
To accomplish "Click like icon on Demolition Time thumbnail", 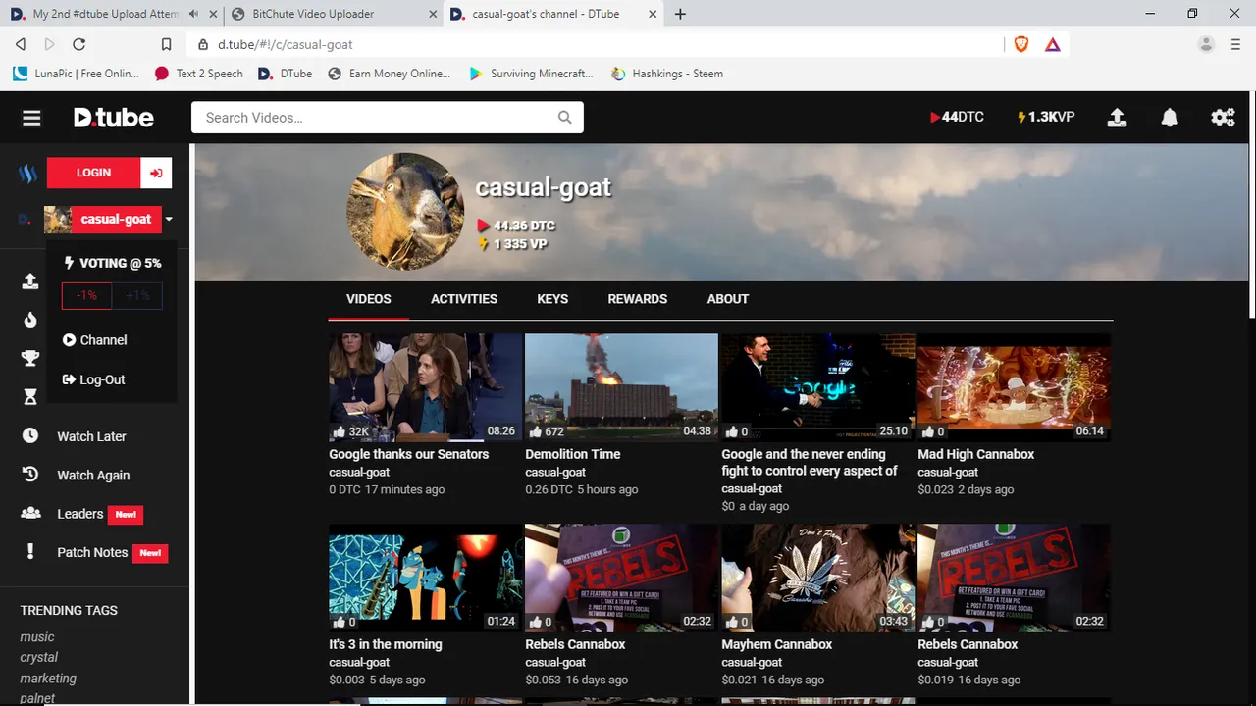I will tap(535, 431).
